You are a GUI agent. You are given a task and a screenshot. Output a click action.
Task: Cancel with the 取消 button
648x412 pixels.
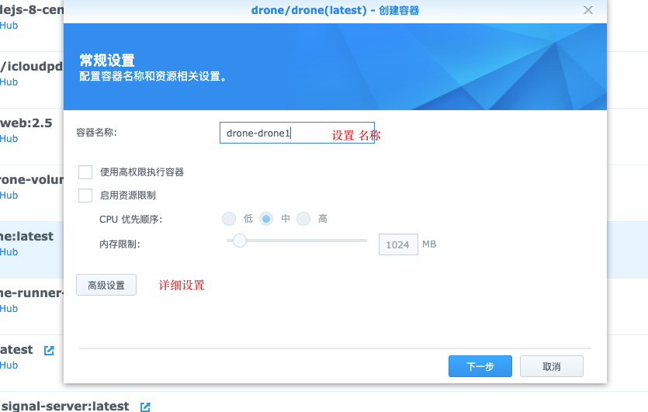(x=551, y=366)
